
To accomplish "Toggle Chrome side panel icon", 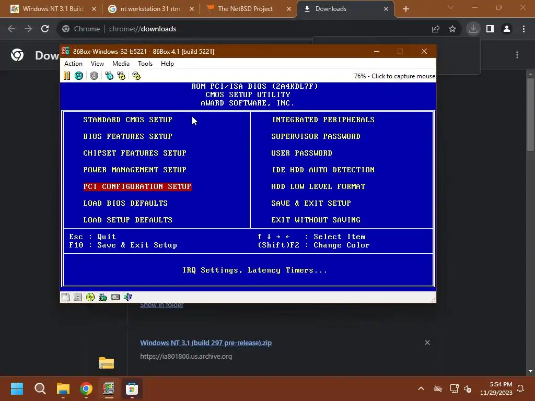I will [x=490, y=29].
